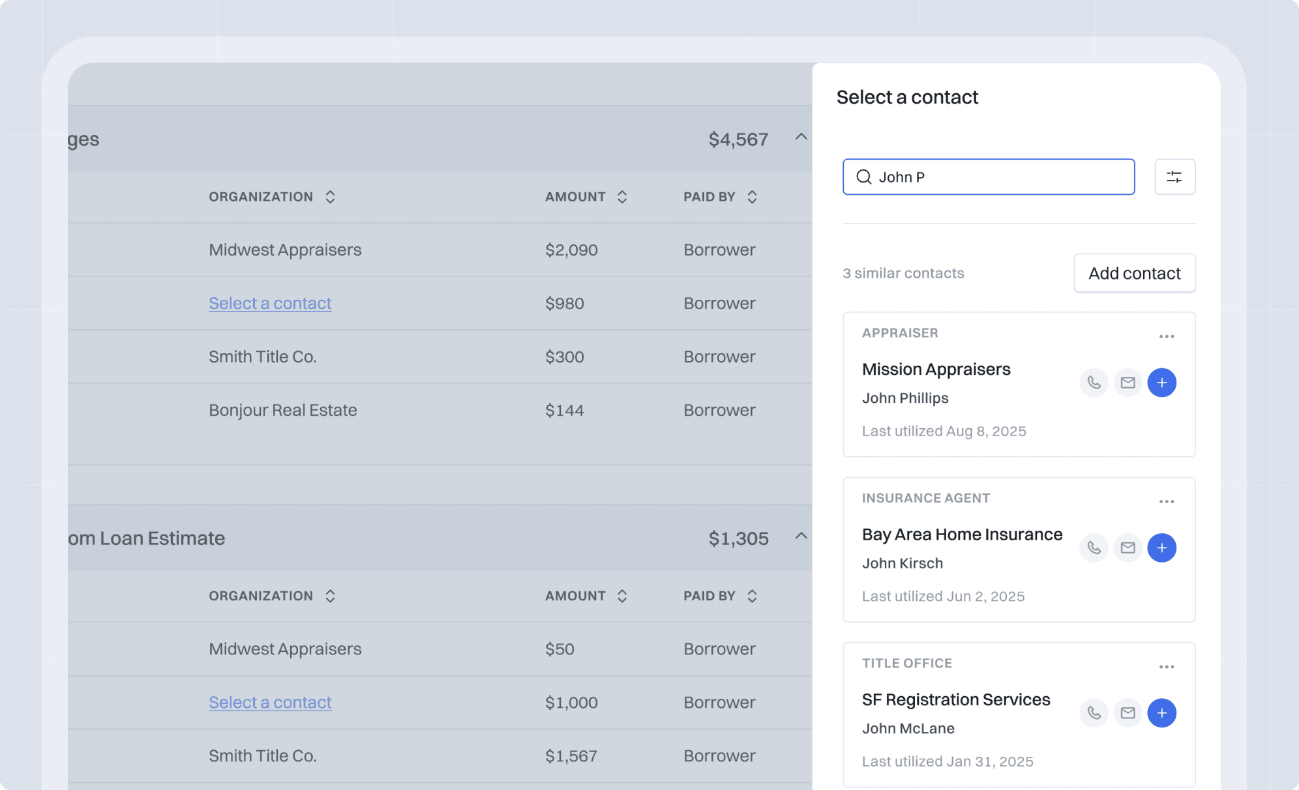Open the magnifying glass search icon
Screen dimensions: 1299x790
point(864,177)
